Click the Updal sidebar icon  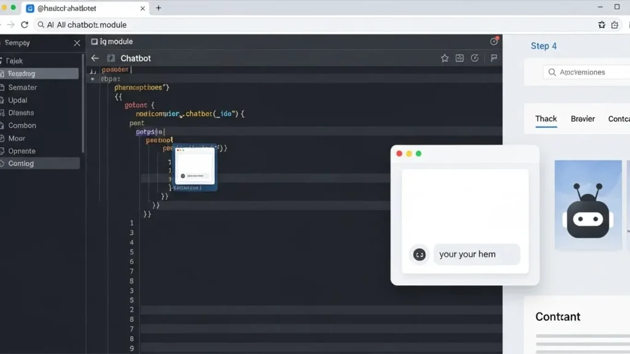point(17,100)
